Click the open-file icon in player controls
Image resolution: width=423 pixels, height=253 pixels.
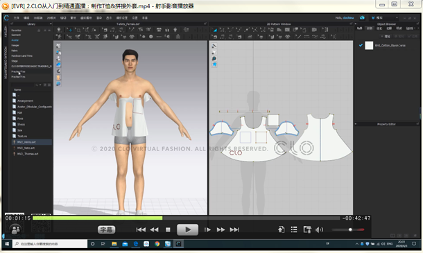281,229
